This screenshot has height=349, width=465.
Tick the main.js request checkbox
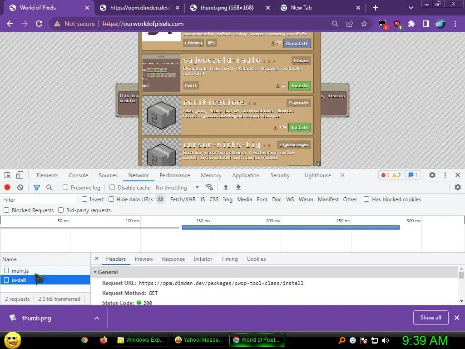6,270
